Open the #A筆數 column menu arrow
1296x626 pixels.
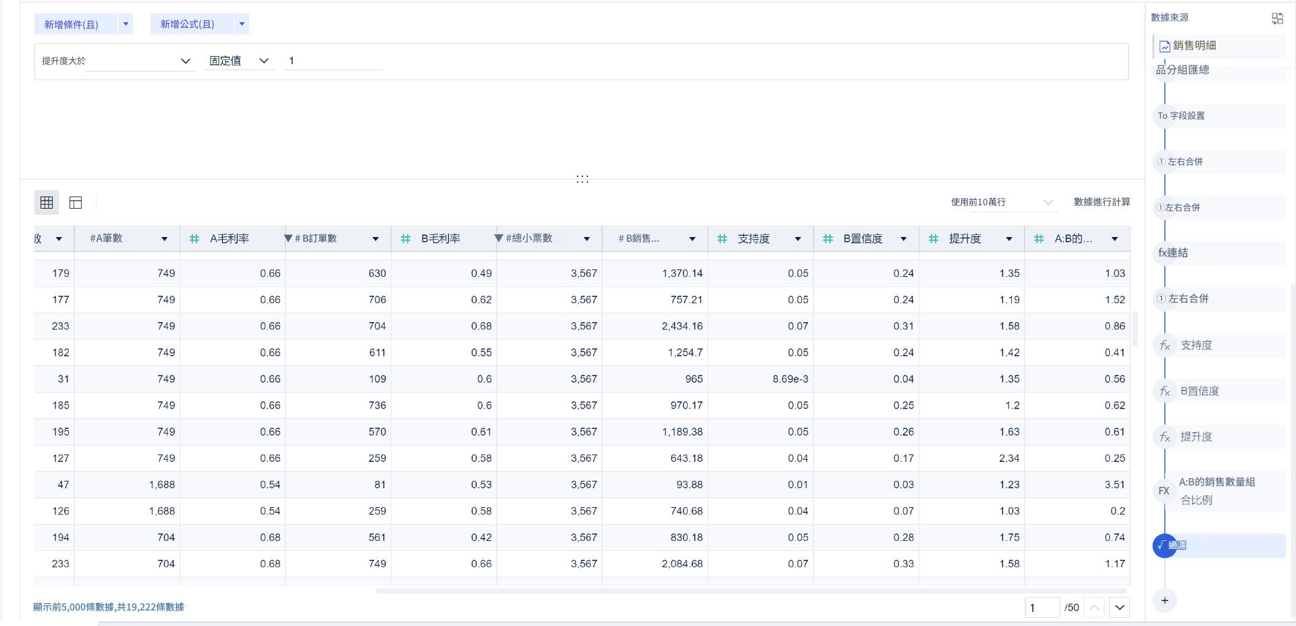point(164,239)
